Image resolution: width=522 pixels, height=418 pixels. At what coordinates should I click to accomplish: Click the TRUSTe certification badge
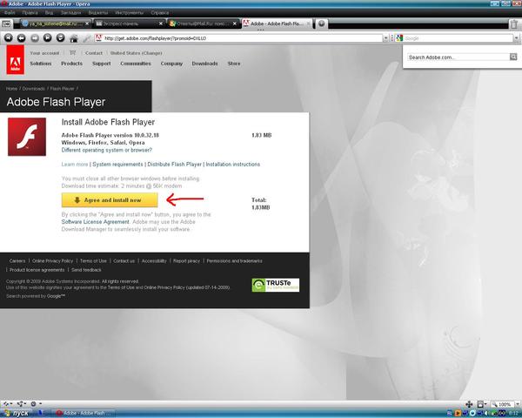click(275, 285)
